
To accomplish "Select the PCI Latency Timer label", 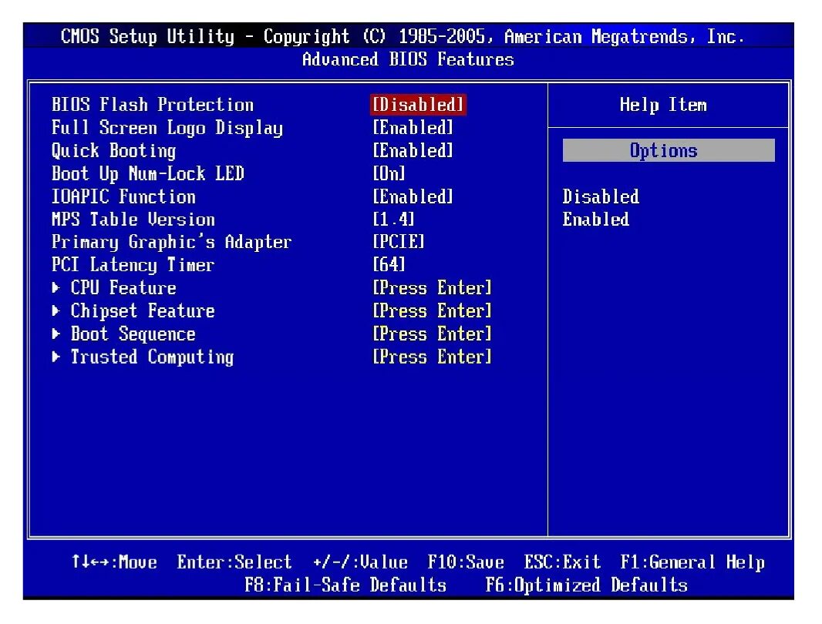I will coord(133,265).
